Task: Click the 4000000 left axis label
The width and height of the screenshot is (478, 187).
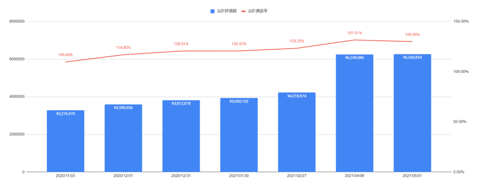Action: coord(17,97)
